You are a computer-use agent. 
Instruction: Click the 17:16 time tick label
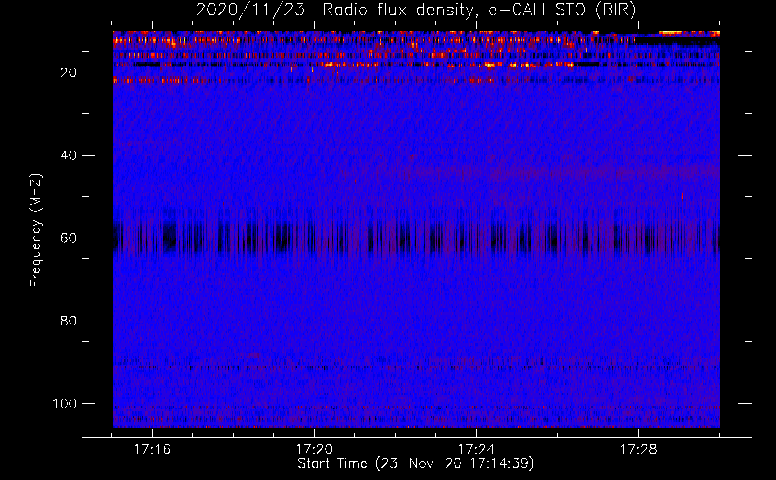pyautogui.click(x=152, y=450)
